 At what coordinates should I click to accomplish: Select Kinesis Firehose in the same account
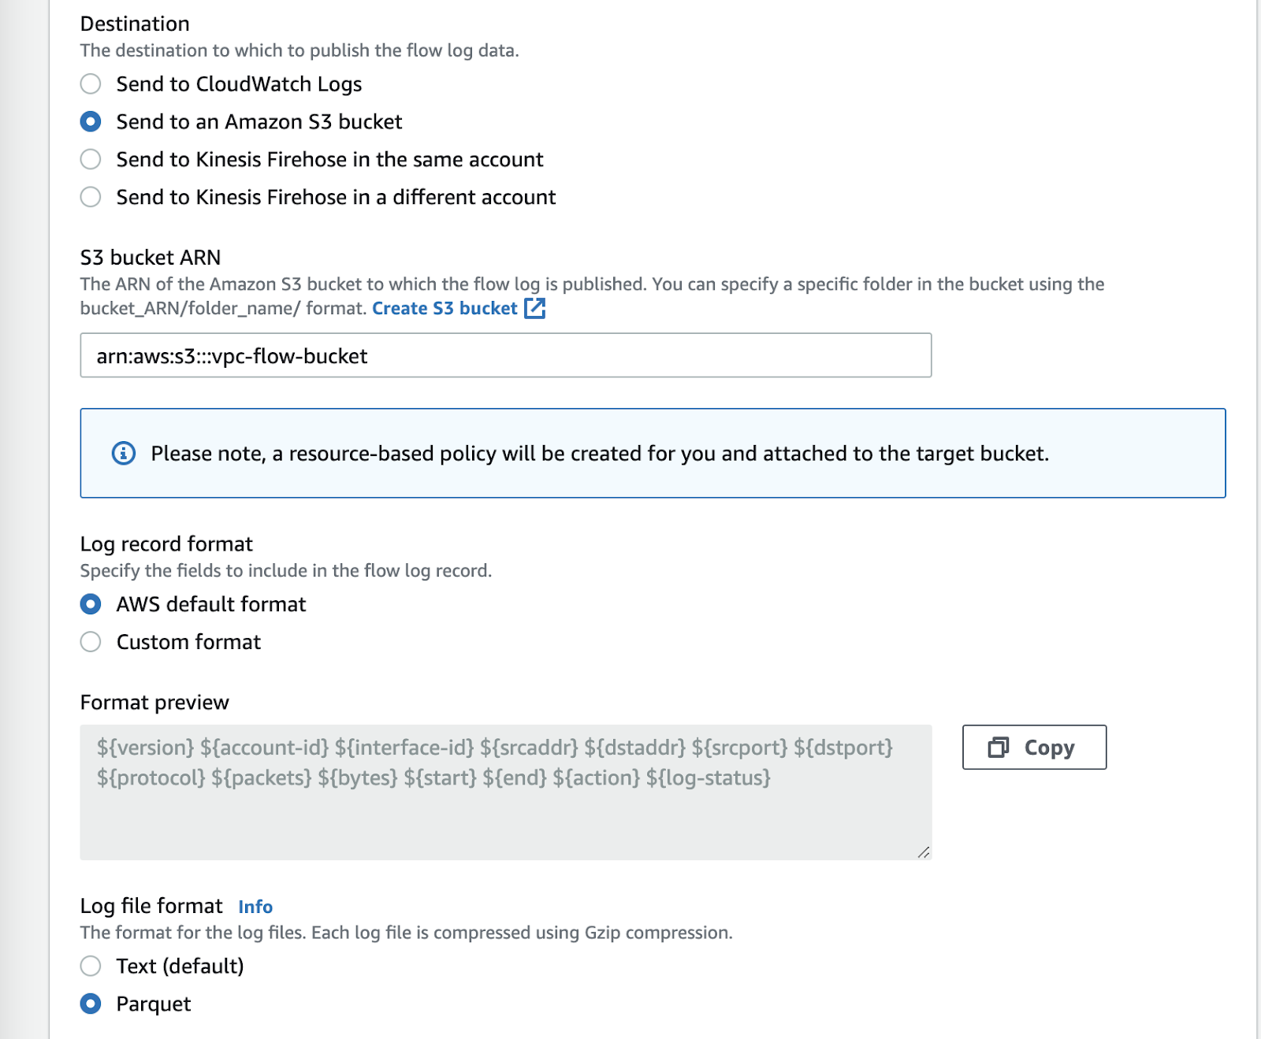pos(91,159)
